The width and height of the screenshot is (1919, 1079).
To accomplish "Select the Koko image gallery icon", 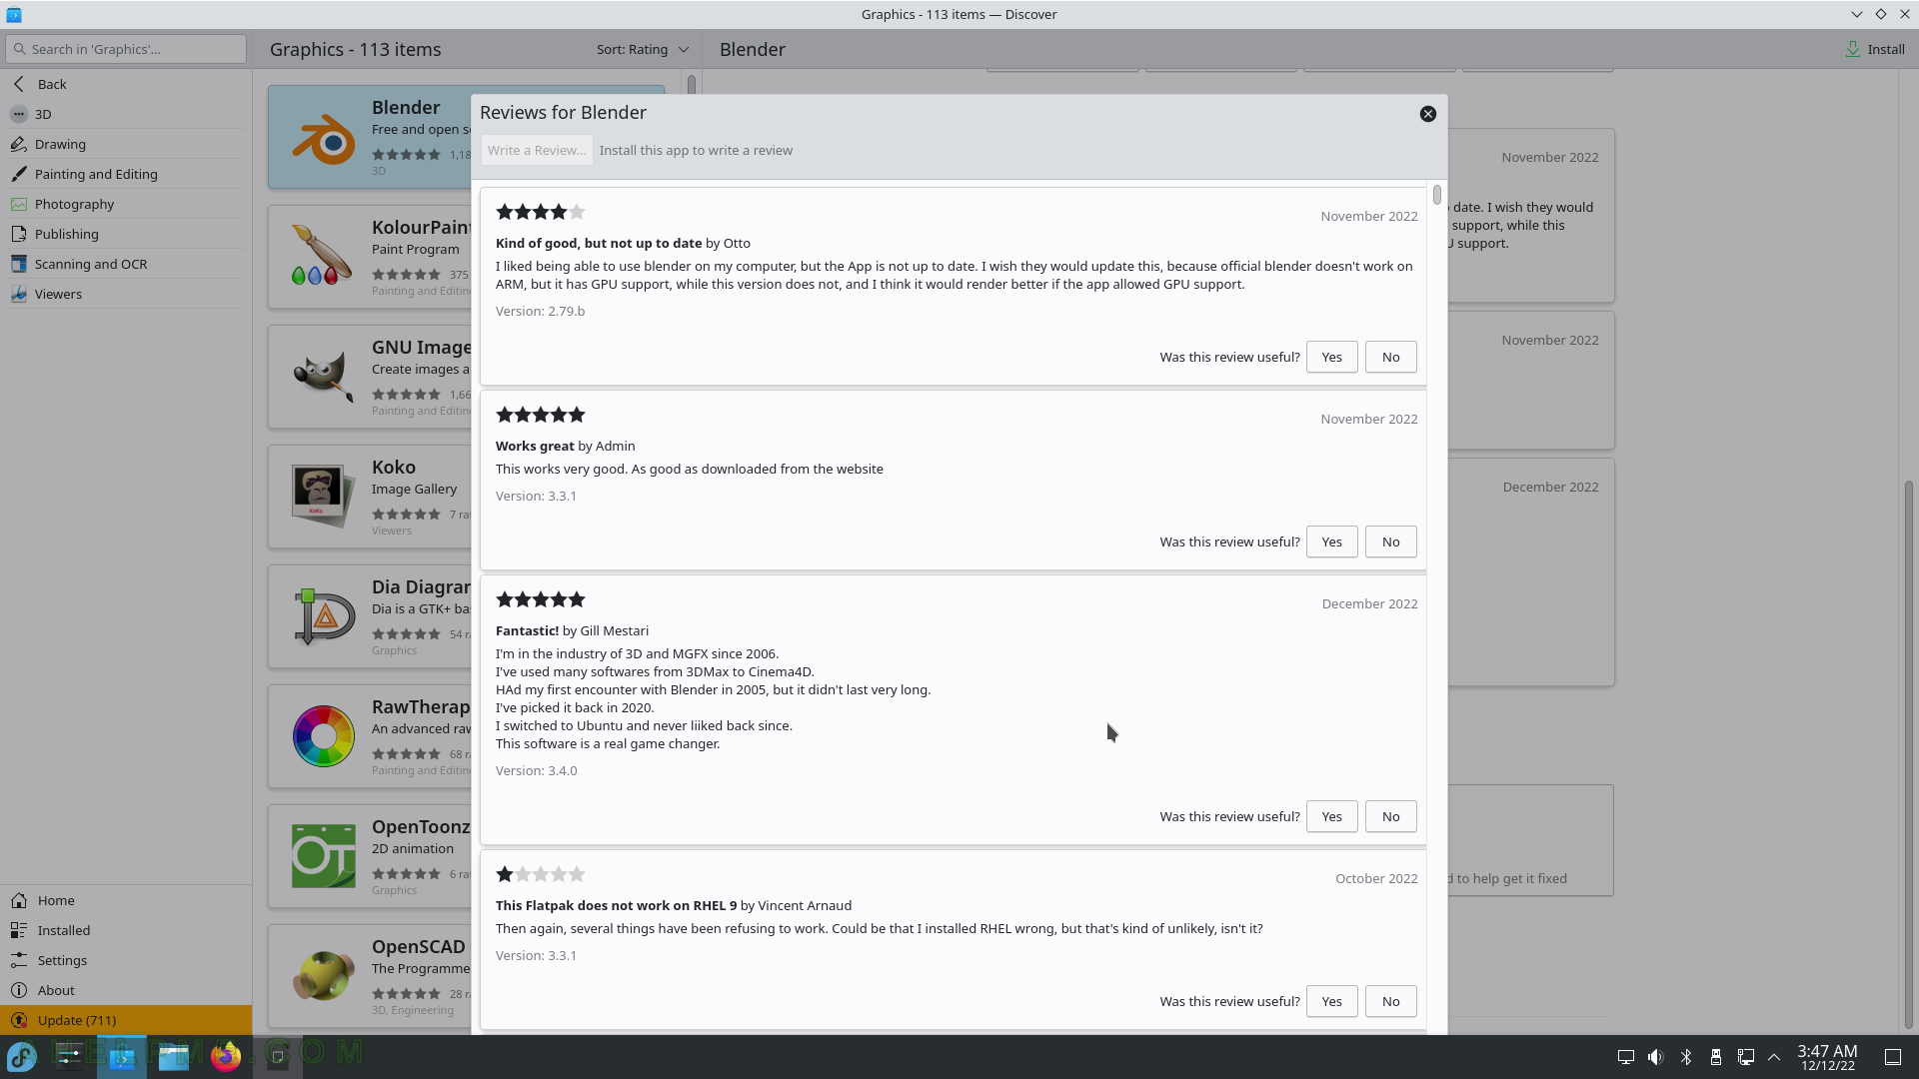I will 323,497.
